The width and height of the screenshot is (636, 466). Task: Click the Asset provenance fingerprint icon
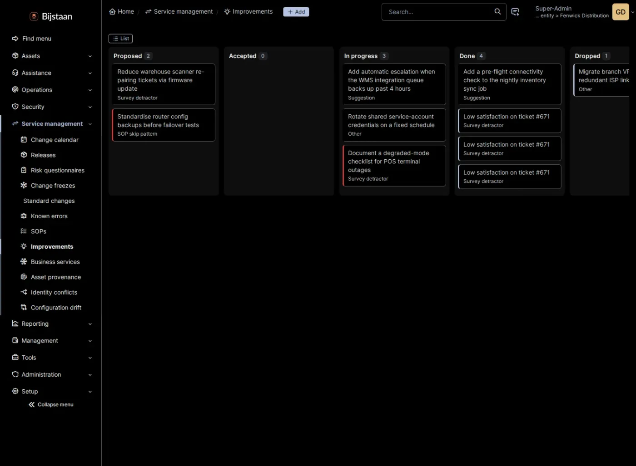point(24,277)
